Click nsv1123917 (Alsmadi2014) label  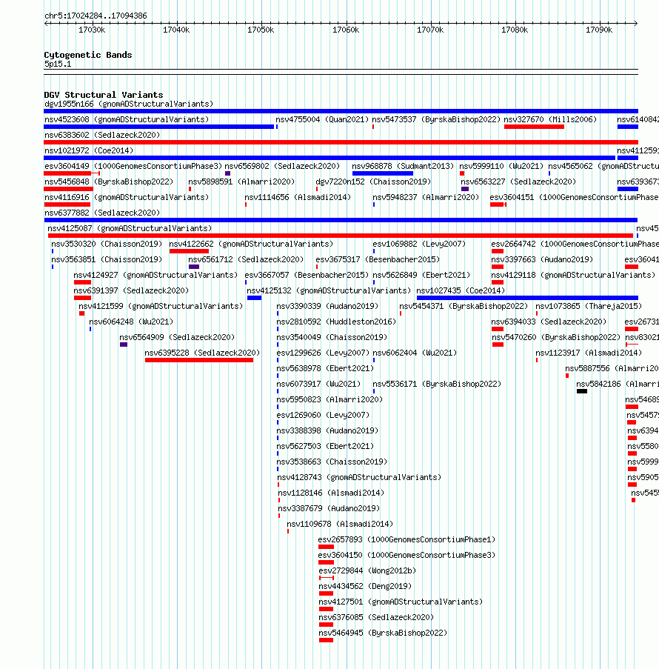click(589, 353)
